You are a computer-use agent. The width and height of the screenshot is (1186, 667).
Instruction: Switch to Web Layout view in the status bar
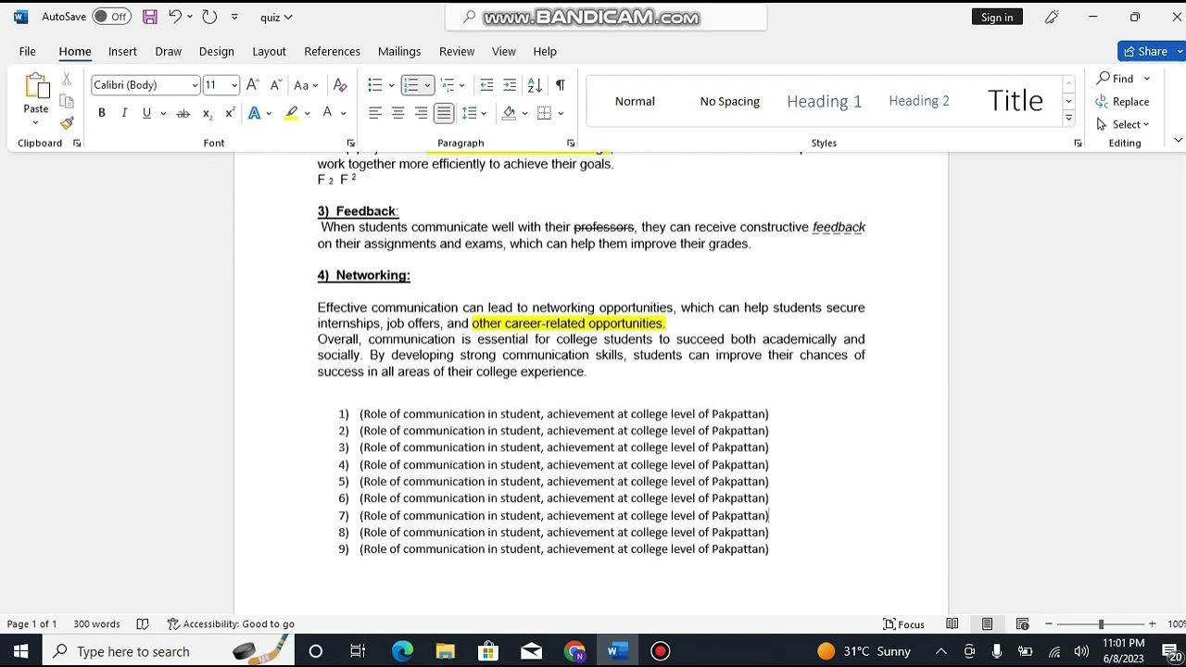(x=1022, y=624)
